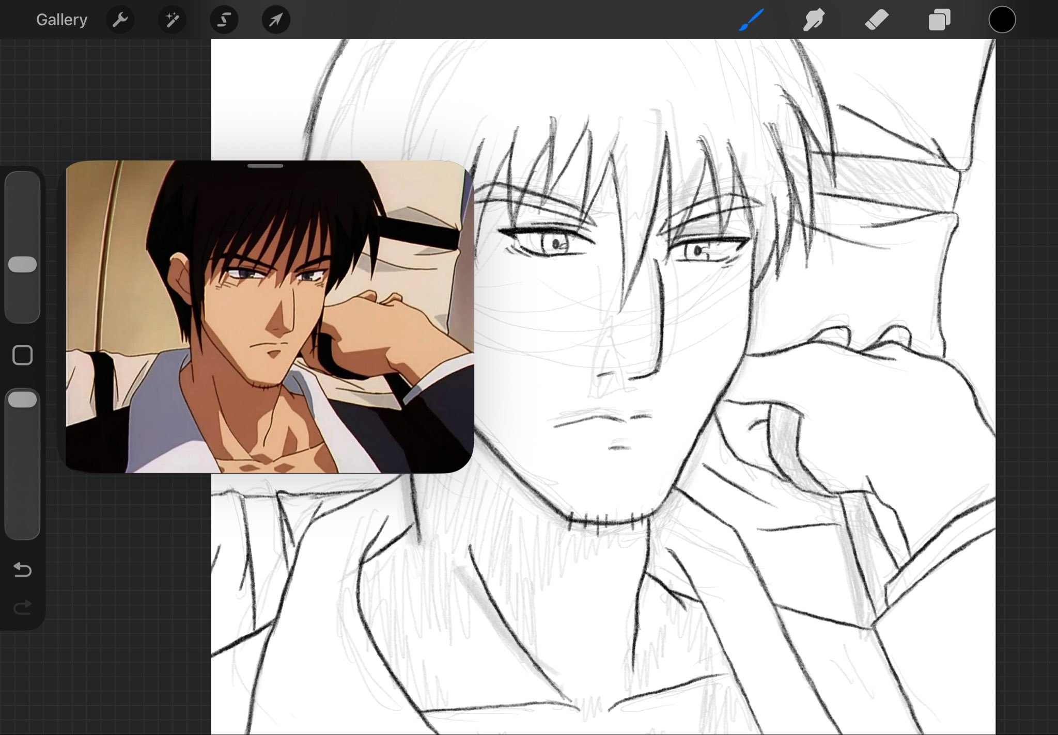
Task: Tap the square modify button in sidebar
Action: point(23,355)
